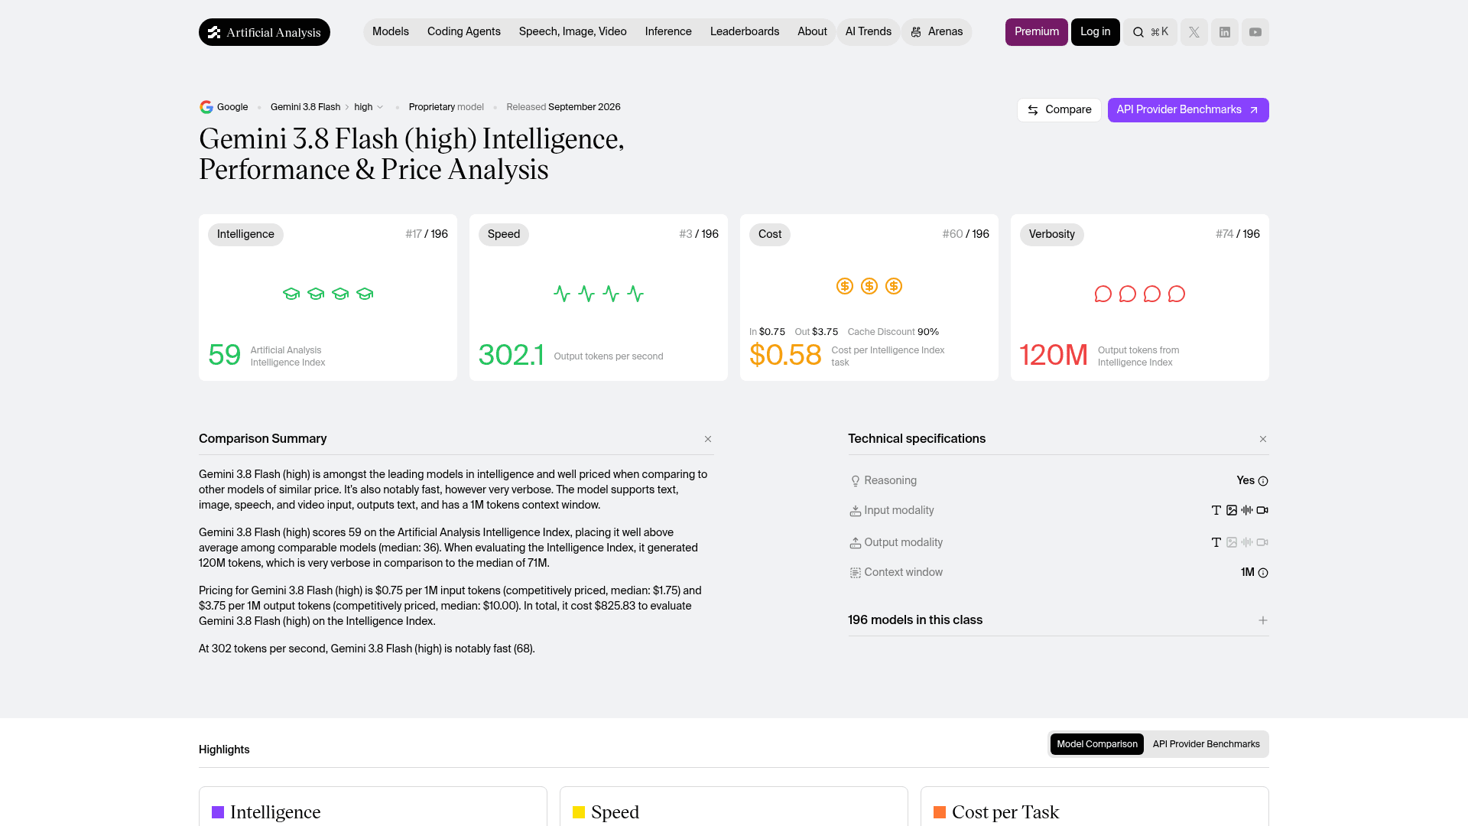Click the text output modality icon

(x=1216, y=542)
